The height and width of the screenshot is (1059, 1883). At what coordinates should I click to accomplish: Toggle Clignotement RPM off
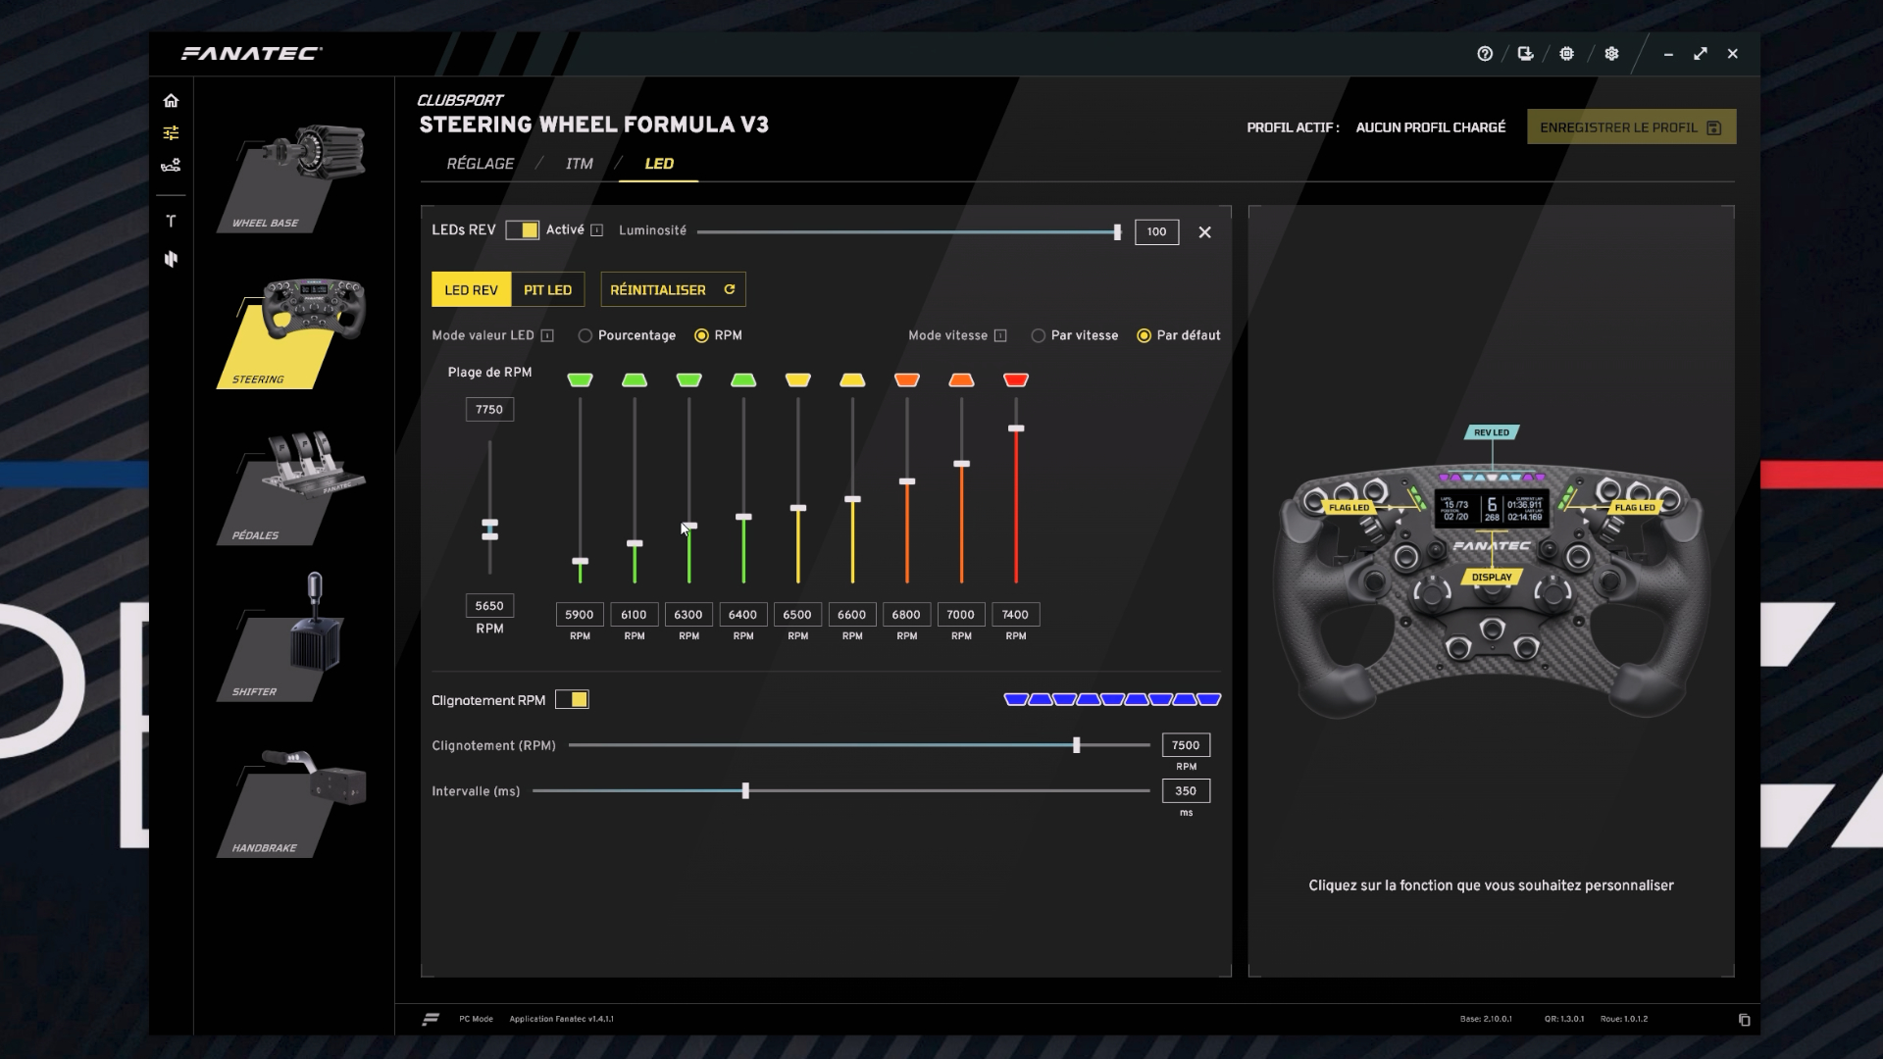pos(573,699)
